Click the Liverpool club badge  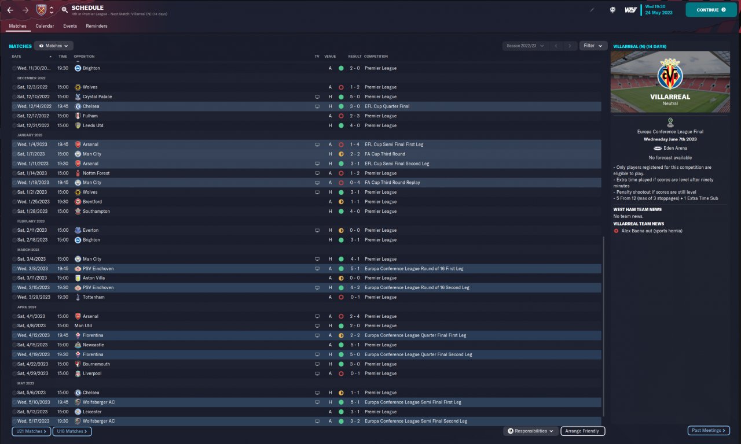point(78,373)
